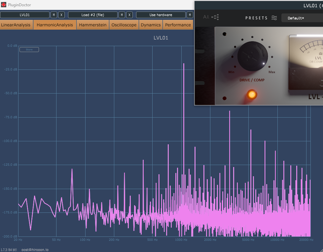Open the A.I. network icon in the LVL01 plugin
The width and height of the screenshot is (323, 252).
click(215, 17)
